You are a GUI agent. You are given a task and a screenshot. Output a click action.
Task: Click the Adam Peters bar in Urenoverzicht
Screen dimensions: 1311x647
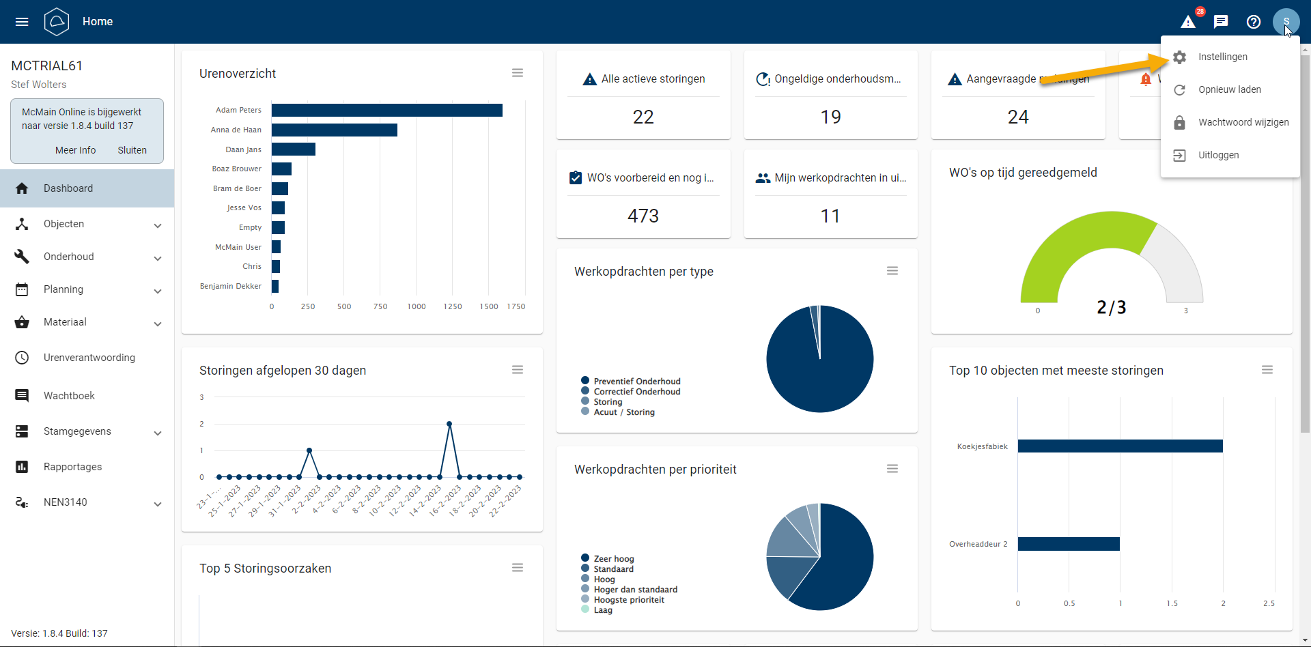pyautogui.click(x=386, y=110)
